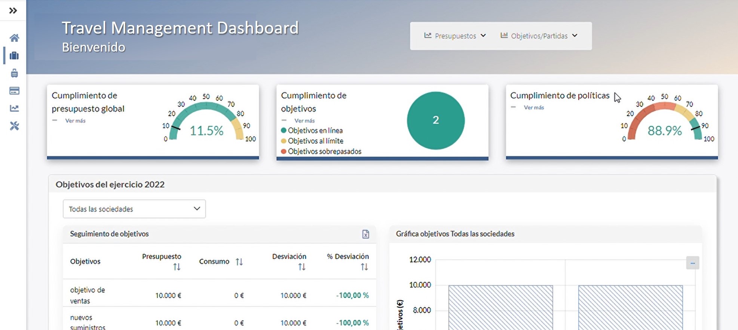The height and width of the screenshot is (330, 738).
Task: Expand the Todas las sociedades combo box
Action: coord(134,209)
